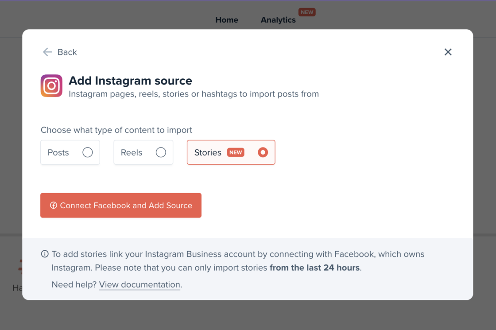Switch to the Analytics section
Image resolution: width=496 pixels, height=330 pixels.
tap(278, 20)
